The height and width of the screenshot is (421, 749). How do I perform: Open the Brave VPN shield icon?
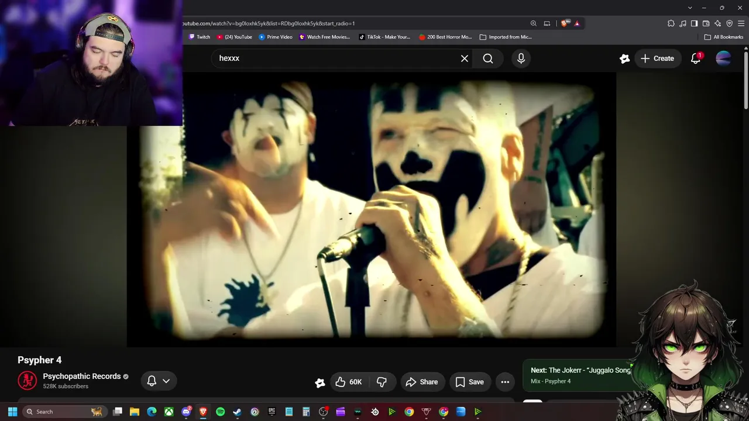[729, 23]
